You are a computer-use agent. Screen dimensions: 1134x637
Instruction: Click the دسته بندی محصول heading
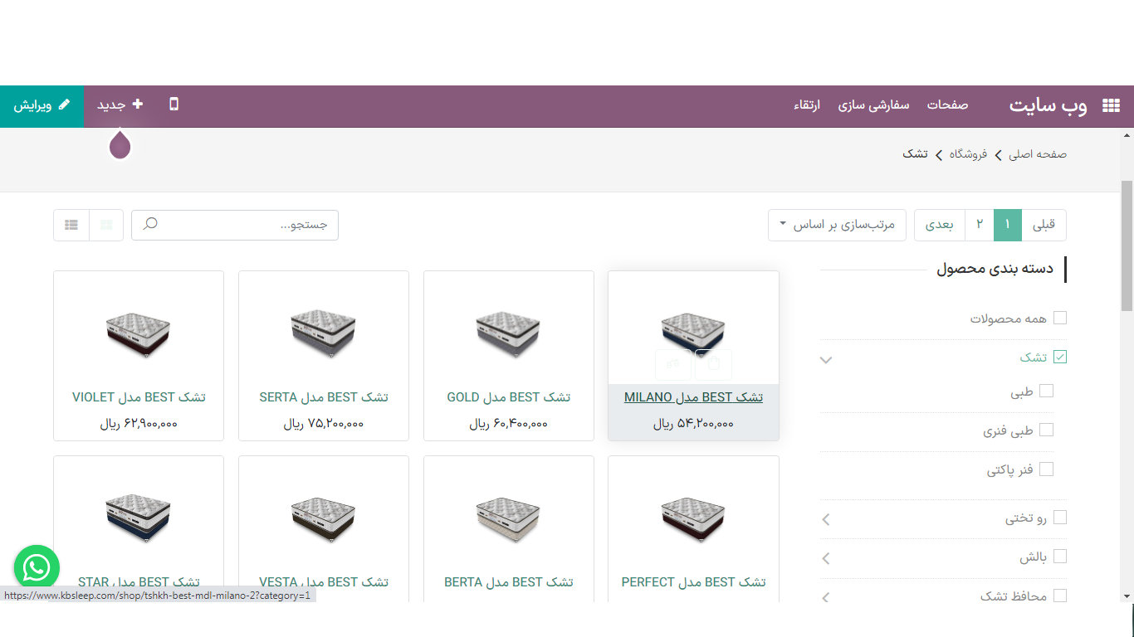click(995, 269)
